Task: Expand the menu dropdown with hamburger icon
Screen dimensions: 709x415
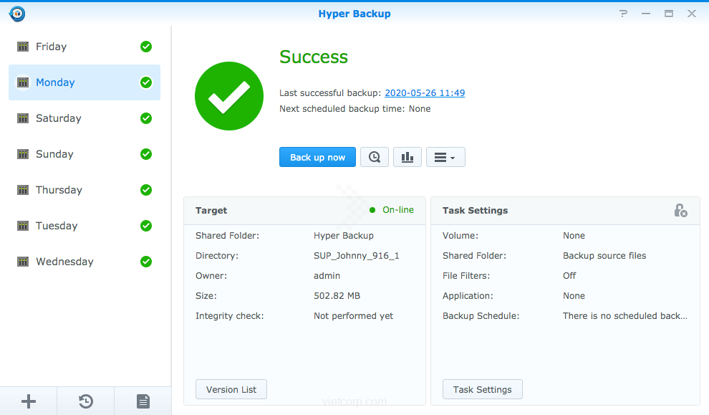Action: tap(445, 158)
